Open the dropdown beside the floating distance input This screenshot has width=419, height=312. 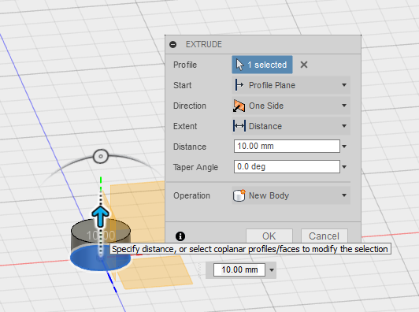(272, 269)
